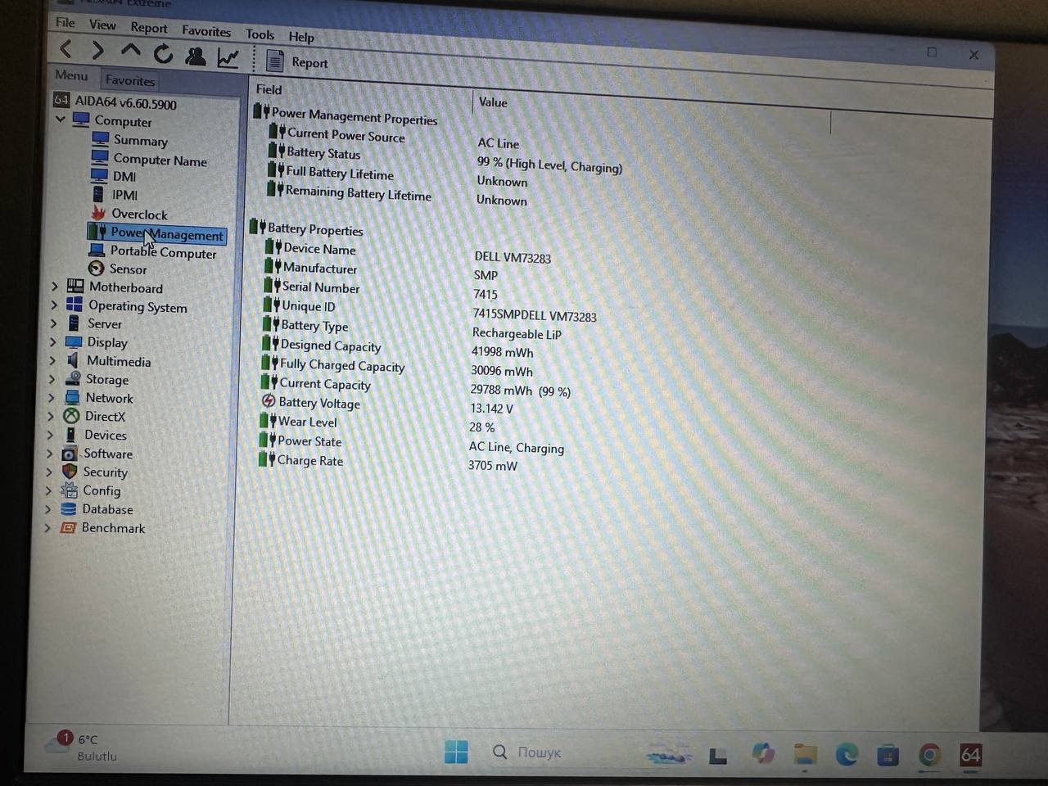Open Copilot icon in the taskbar
1048x786 pixels.
tap(763, 753)
